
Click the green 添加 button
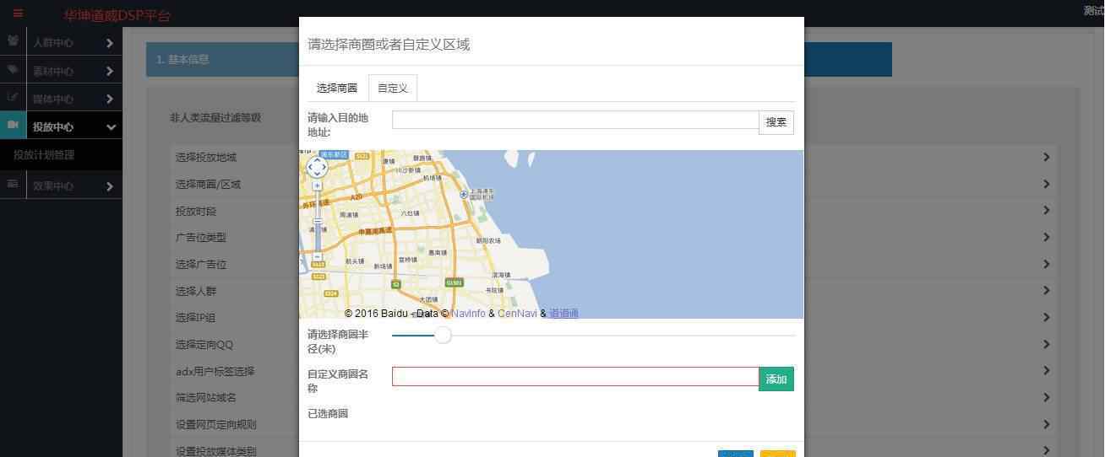point(776,379)
